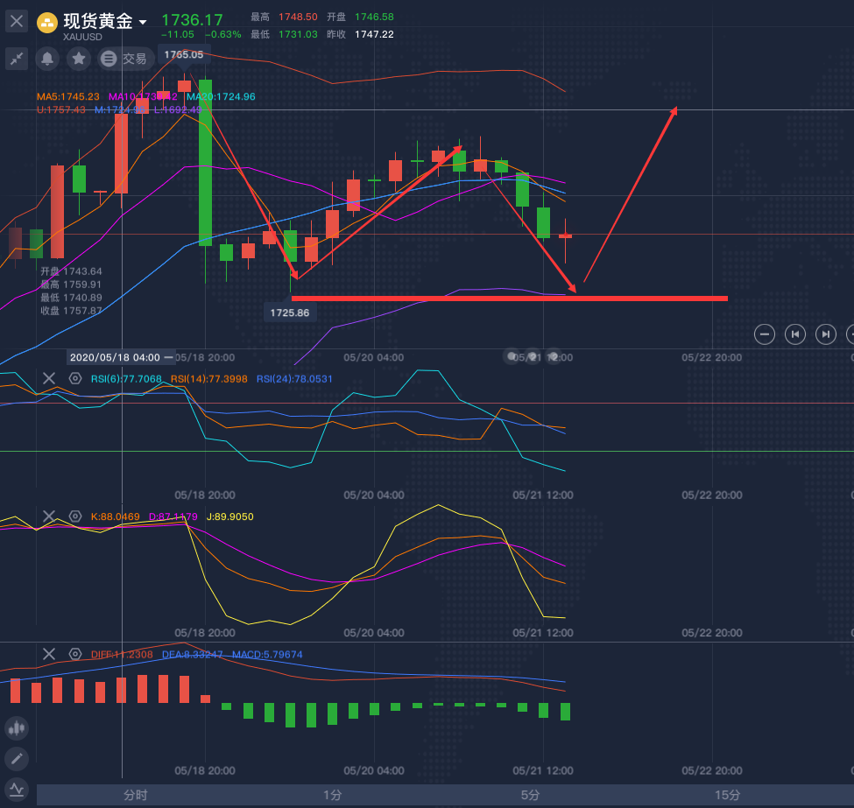854x808 pixels.
Task: Activate the pencil drawing tool
Action: (17, 758)
